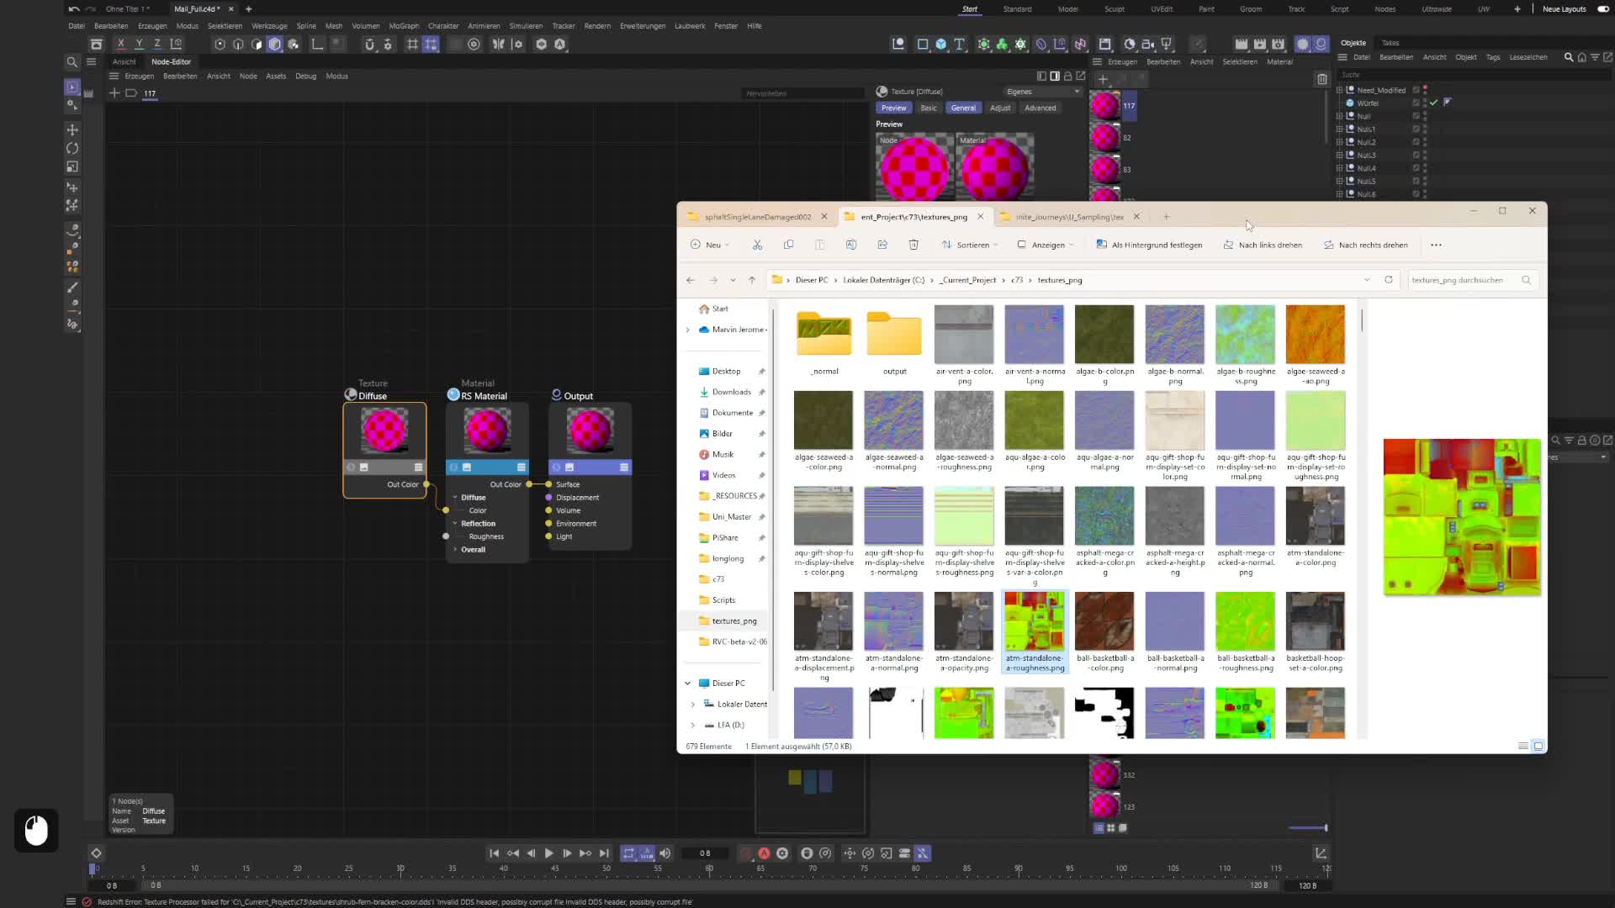Screen dimensions: 1615x908
Task: Add a new material with plus icon
Action: (1103, 79)
